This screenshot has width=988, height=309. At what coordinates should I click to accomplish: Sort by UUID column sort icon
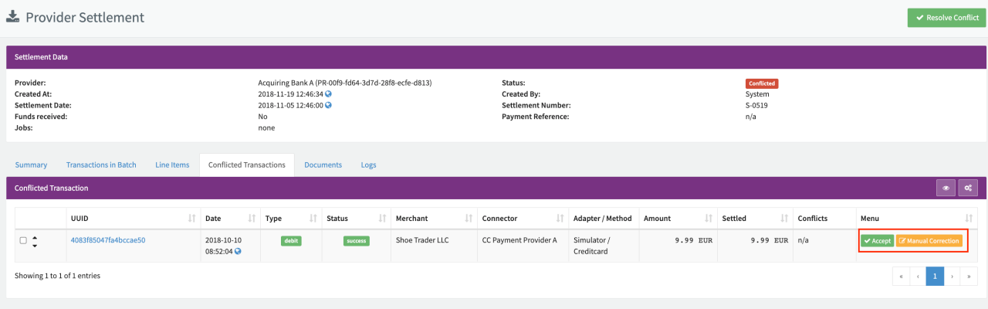click(191, 219)
